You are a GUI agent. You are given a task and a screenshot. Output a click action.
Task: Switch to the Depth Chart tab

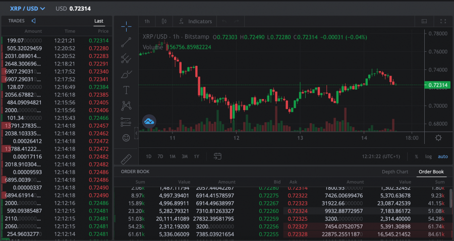(x=395, y=172)
